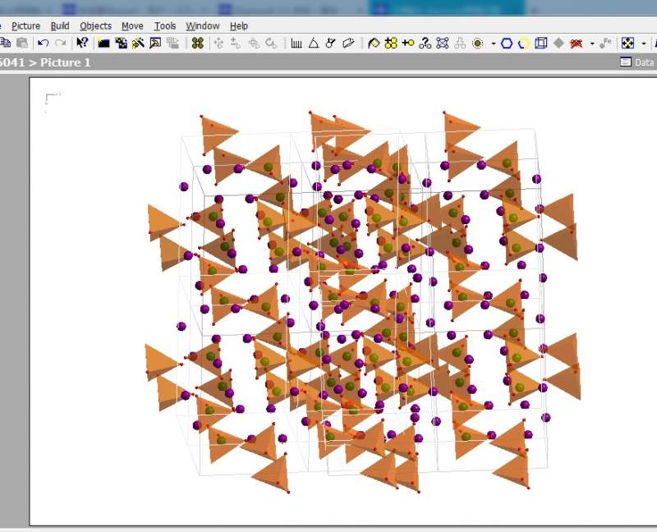Screen dimensions: 657x532
Task: Click the plane parallelogram icon
Action: pyautogui.click(x=348, y=44)
